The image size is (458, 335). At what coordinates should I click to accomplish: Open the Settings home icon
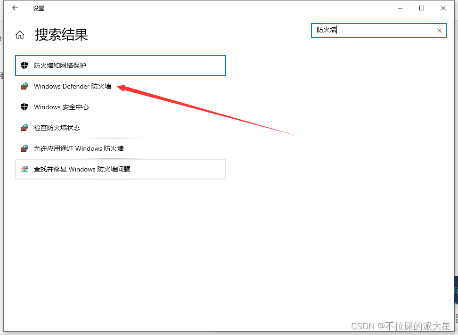[x=20, y=35]
